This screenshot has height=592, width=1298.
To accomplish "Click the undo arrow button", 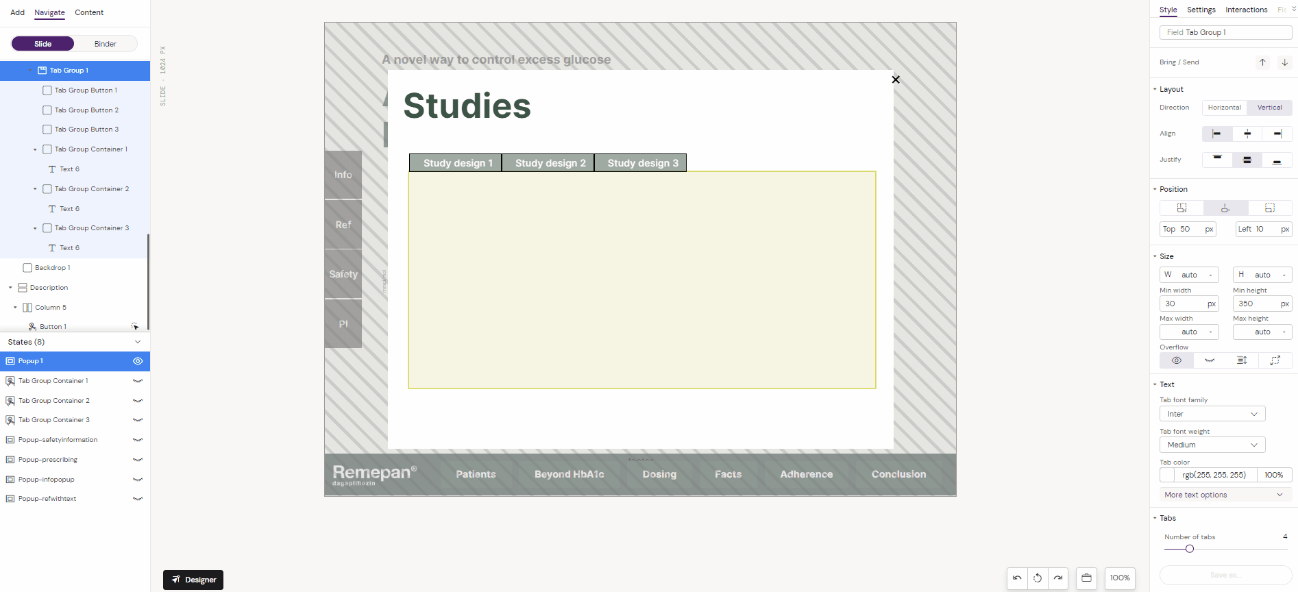I will 1017,578.
